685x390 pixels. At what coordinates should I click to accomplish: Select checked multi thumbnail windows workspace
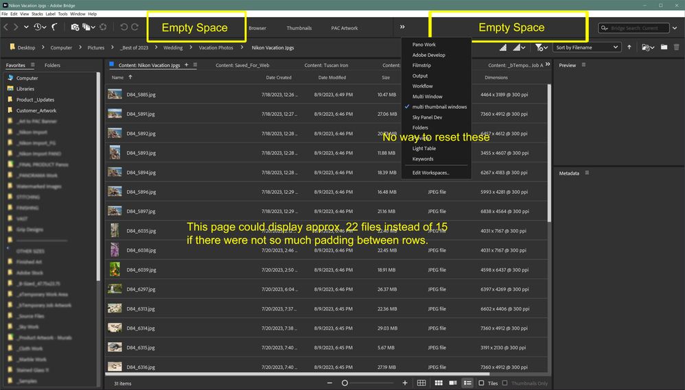click(x=436, y=107)
